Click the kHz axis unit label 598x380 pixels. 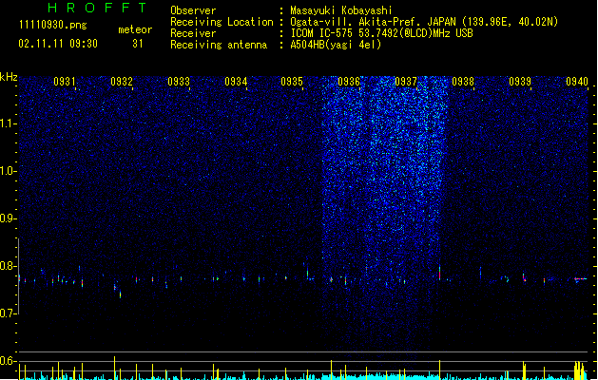click(9, 77)
